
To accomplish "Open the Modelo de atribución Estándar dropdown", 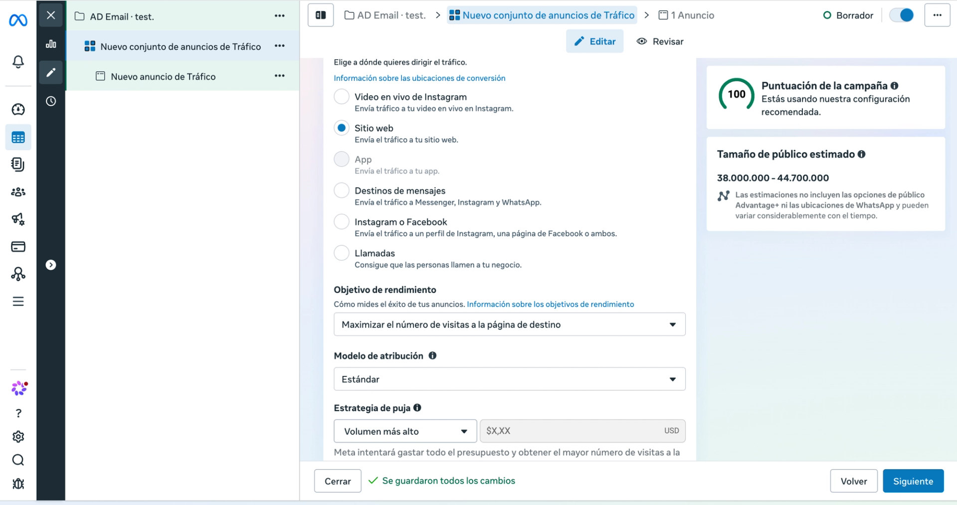I will tap(509, 379).
